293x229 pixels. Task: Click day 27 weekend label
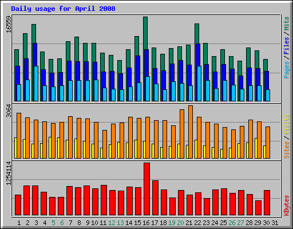[x=240, y=223]
